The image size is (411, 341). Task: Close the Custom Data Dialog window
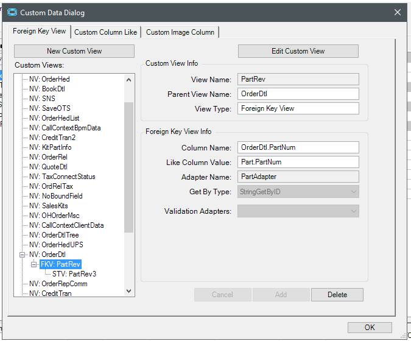(x=398, y=12)
